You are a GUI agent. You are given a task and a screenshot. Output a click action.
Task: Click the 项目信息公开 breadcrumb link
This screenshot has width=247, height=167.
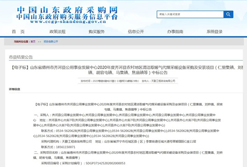click(x=51, y=42)
